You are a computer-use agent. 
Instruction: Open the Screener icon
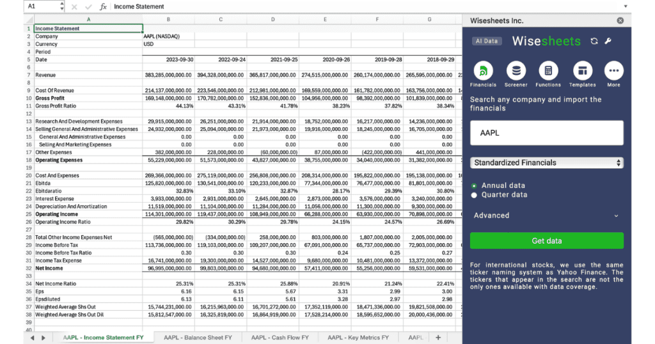(x=516, y=70)
